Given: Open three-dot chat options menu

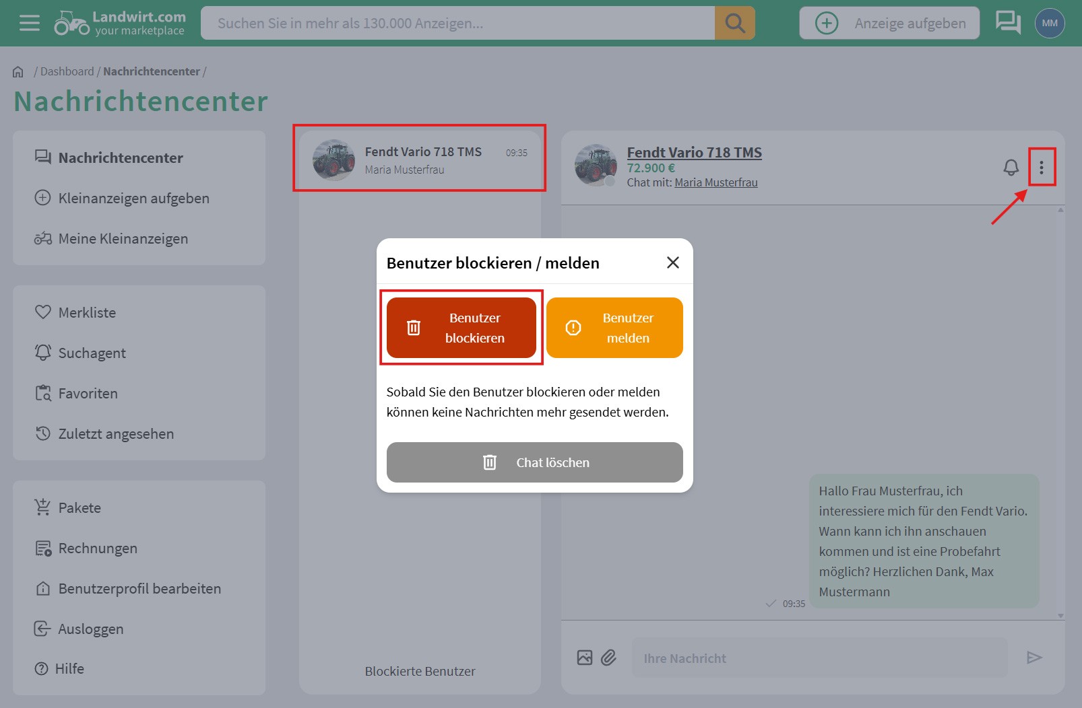Looking at the screenshot, I should point(1041,168).
